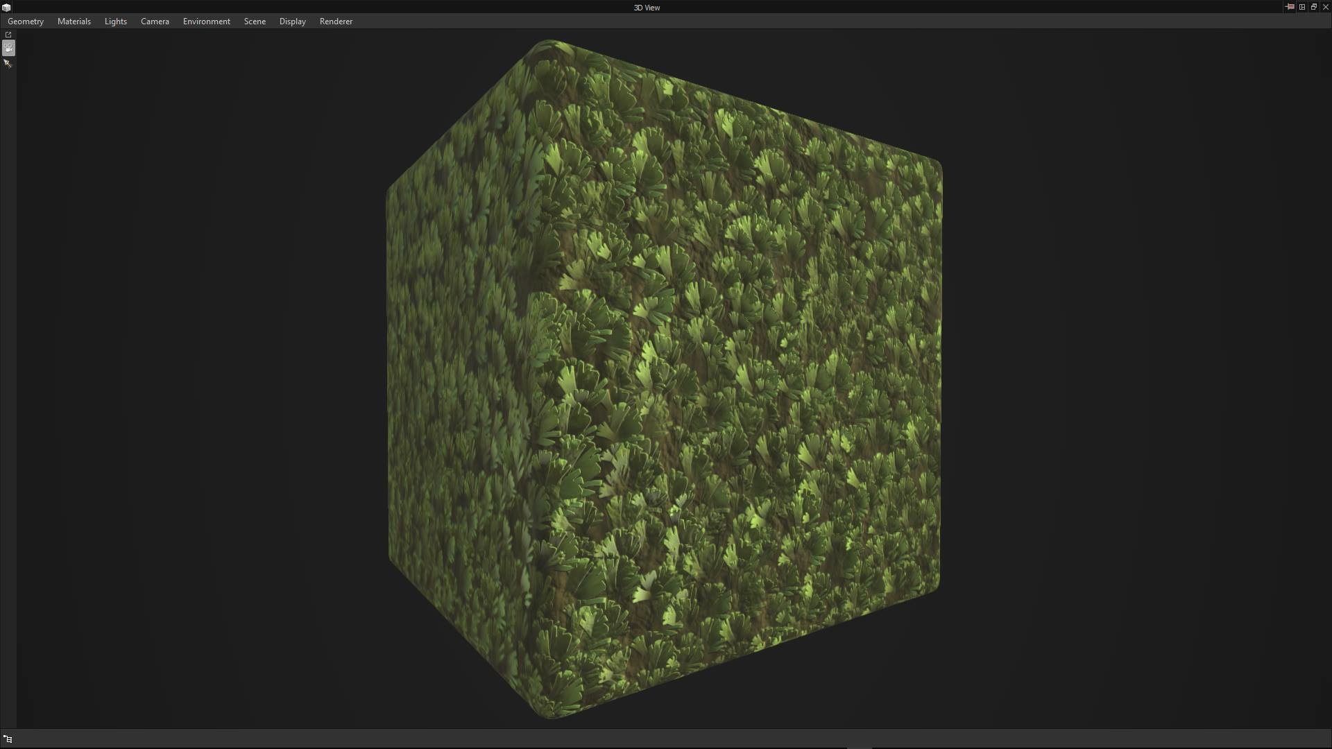The width and height of the screenshot is (1332, 749).
Task: Open the Scene menu
Action: [x=255, y=21]
